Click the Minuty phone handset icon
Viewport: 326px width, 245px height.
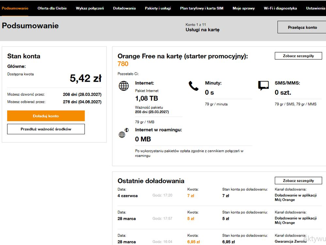194,86
